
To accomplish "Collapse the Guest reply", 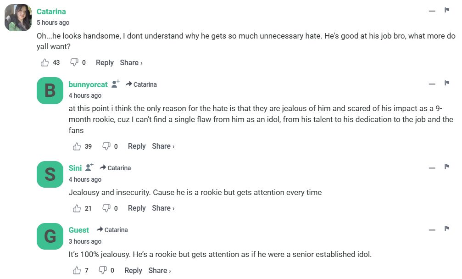I will (432, 229).
